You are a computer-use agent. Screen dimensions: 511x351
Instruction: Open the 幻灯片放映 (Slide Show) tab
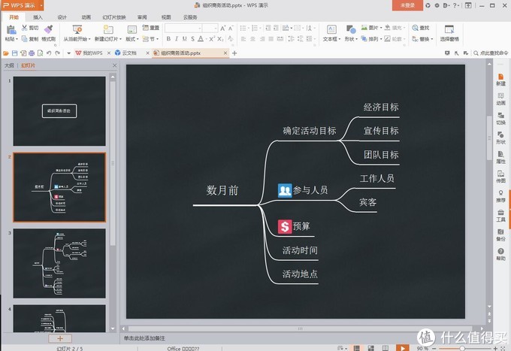(x=114, y=17)
